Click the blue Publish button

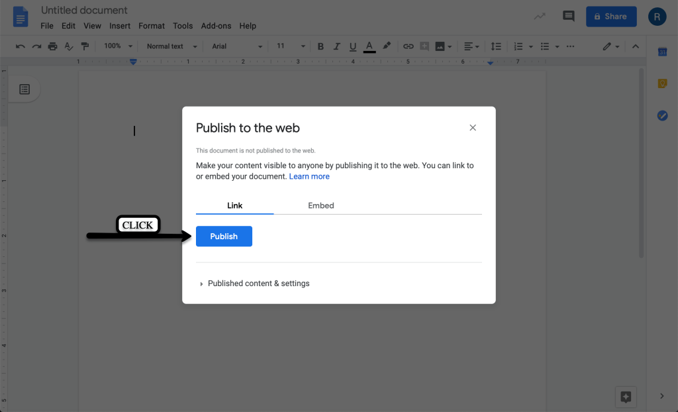224,236
